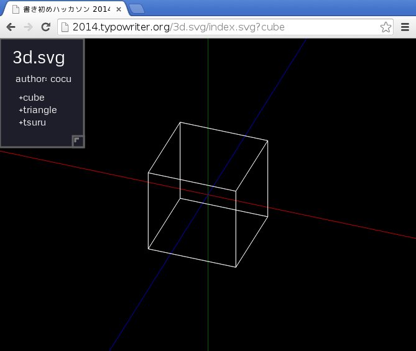
Task: Select the 書き初めハッカソン 2014 tab
Action: [67, 9]
